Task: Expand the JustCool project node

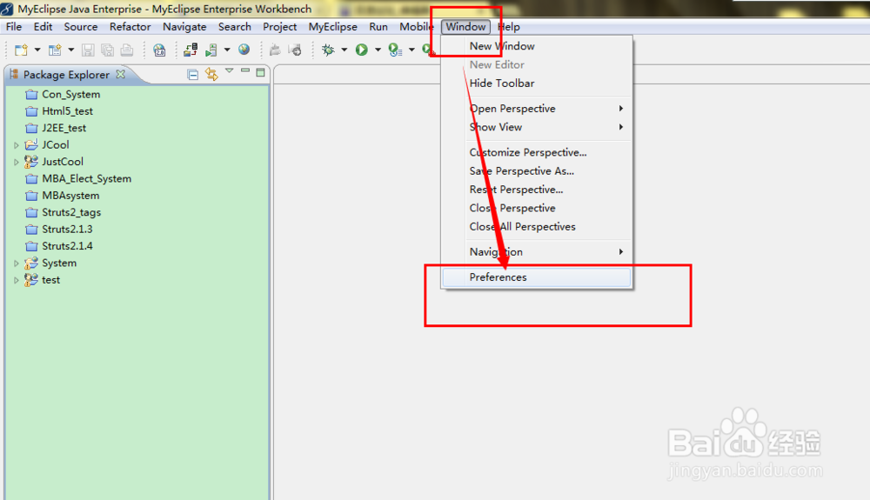Action: [x=16, y=162]
